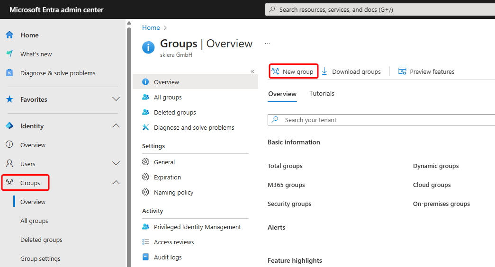Click the Download groups arrow icon

click(x=324, y=71)
